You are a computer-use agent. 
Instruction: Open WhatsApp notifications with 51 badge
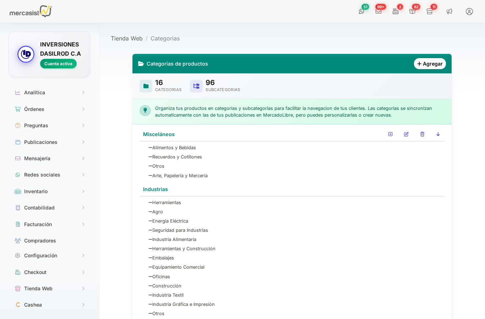click(361, 11)
